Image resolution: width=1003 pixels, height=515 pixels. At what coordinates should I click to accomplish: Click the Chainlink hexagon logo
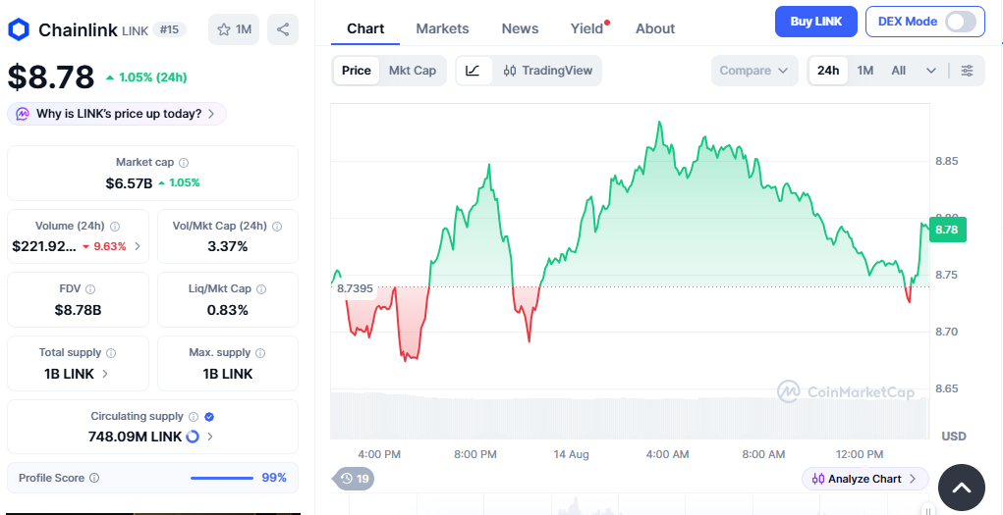click(20, 29)
